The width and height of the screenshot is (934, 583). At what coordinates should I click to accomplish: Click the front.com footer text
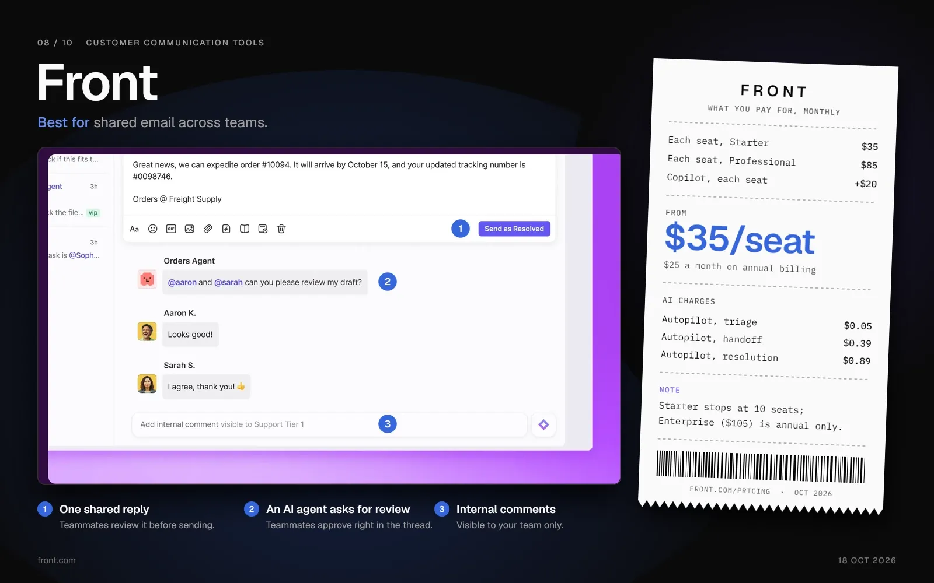57,560
